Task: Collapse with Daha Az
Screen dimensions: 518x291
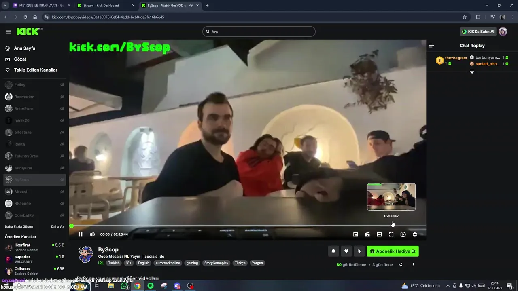Action: pos(57,226)
